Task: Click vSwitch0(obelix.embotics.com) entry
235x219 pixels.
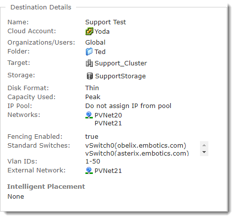Action: pyautogui.click(x=136, y=146)
